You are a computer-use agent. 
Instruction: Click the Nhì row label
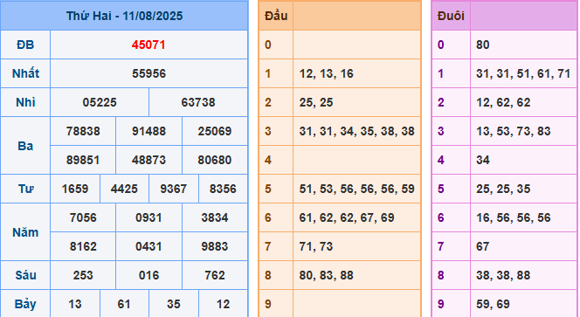tap(25, 102)
